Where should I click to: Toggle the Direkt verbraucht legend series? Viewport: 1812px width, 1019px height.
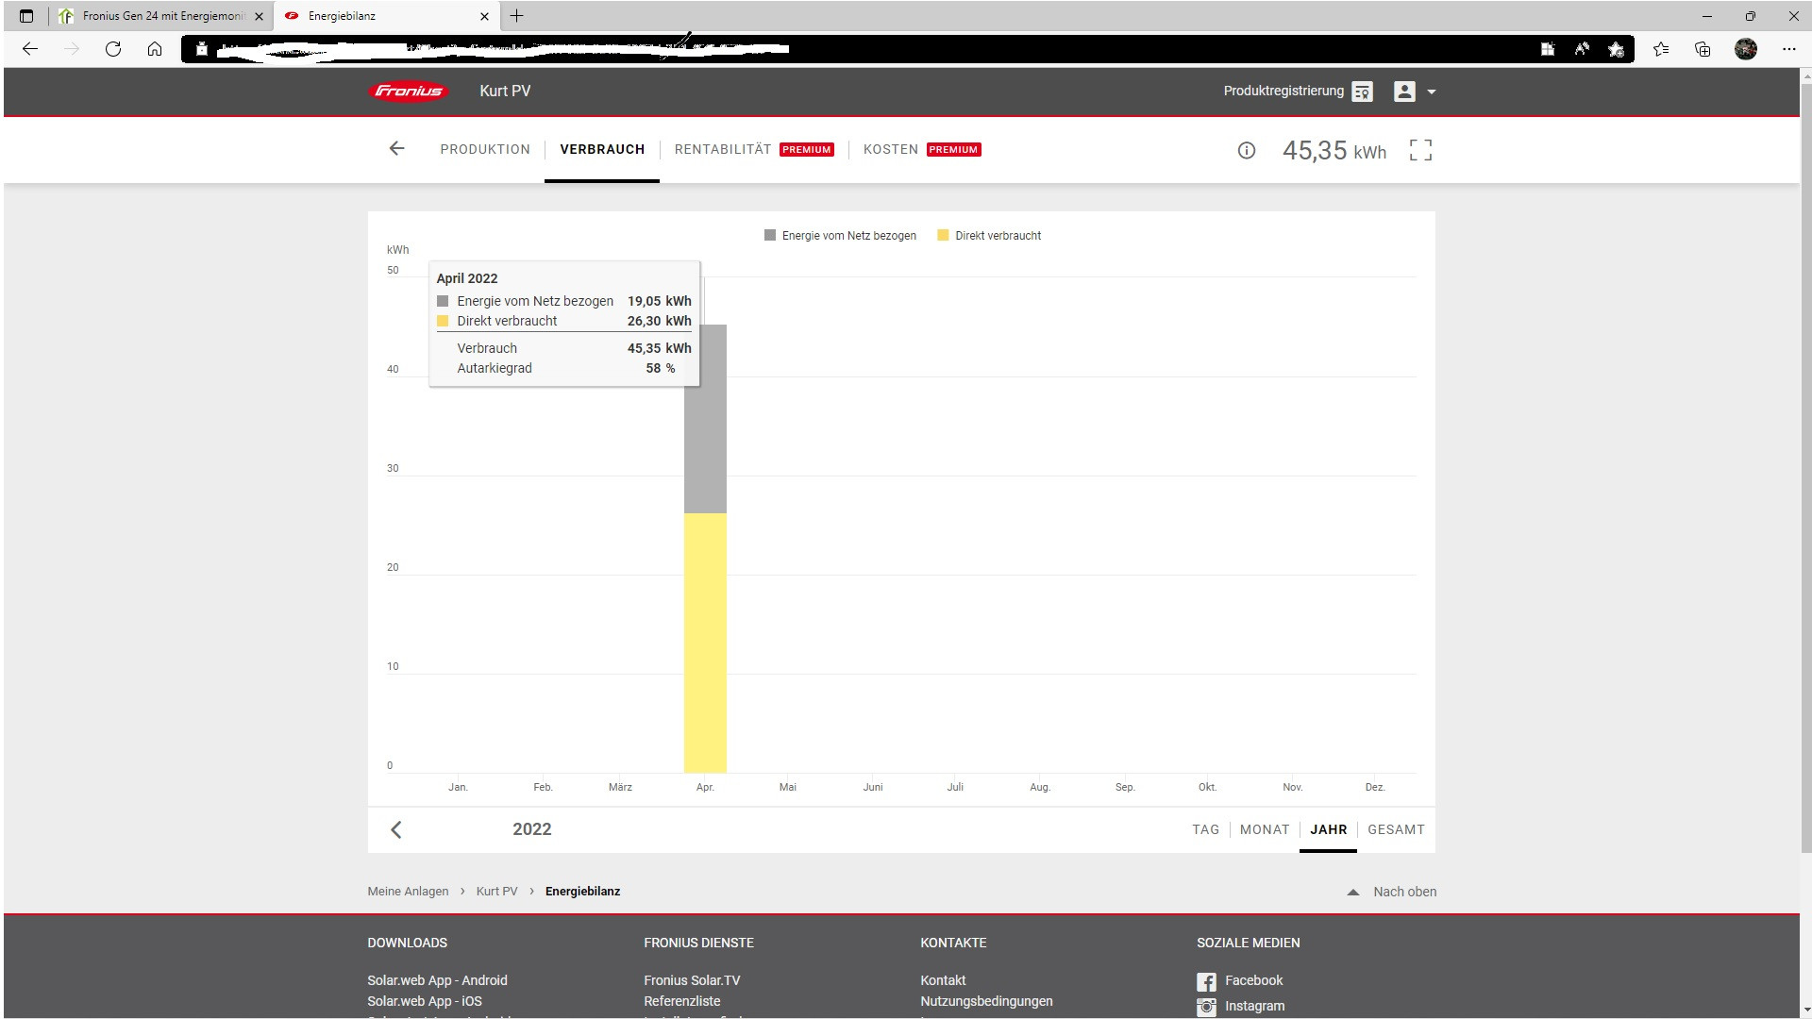(989, 236)
